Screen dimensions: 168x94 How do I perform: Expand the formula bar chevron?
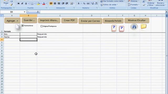click(167, 12)
